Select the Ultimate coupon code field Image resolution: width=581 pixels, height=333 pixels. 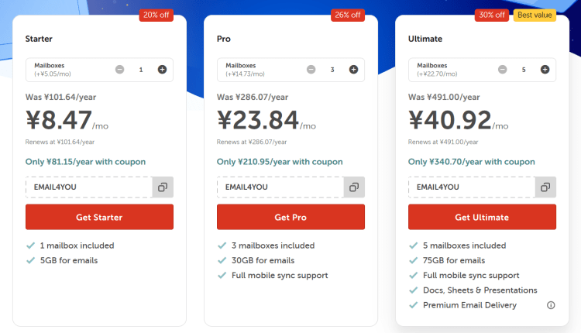(472, 187)
